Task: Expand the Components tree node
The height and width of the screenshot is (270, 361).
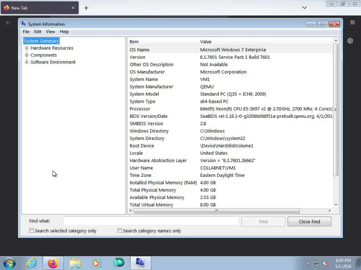Action: [x=27, y=55]
